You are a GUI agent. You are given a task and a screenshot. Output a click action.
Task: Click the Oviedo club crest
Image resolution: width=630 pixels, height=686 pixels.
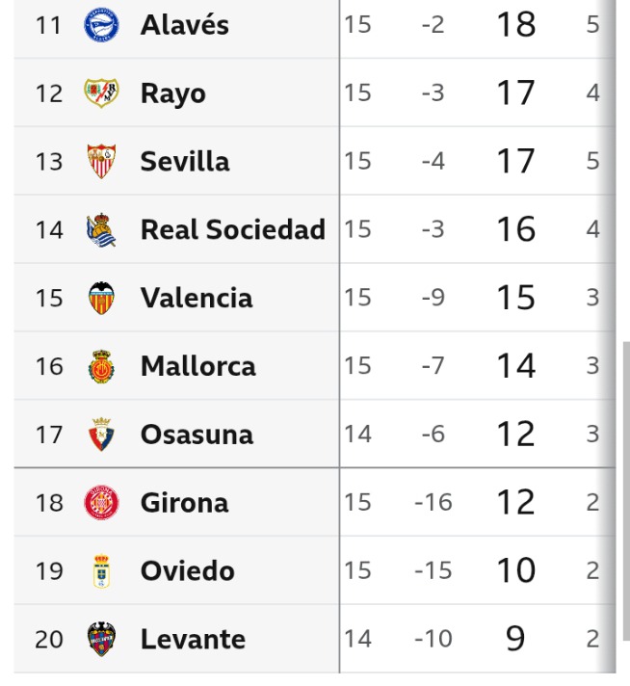point(101,571)
